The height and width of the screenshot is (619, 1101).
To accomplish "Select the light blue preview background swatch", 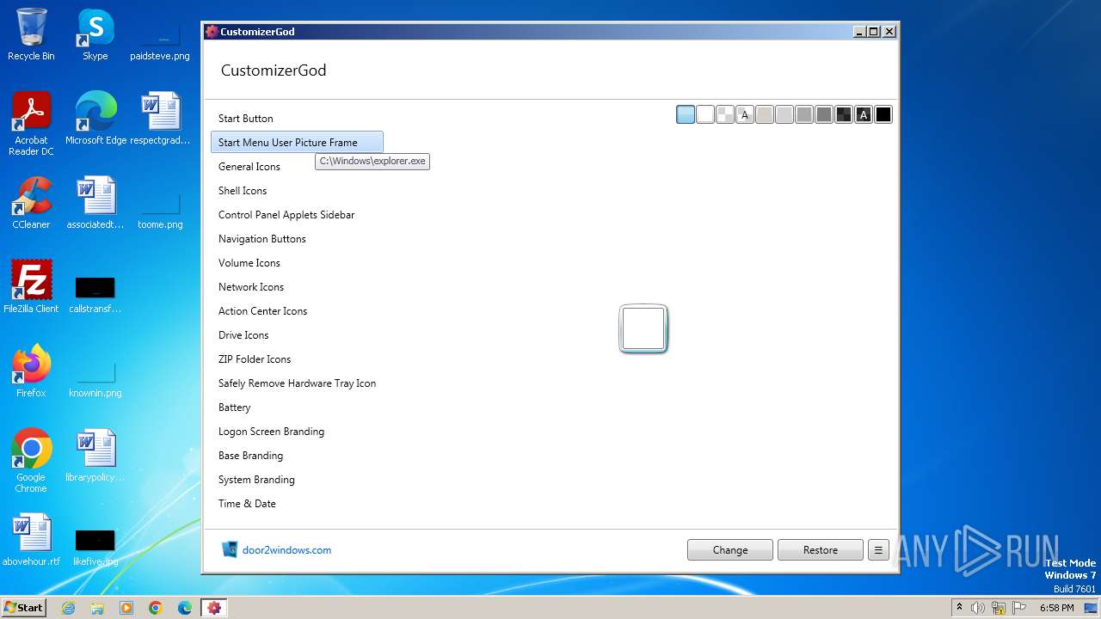I will coord(686,115).
